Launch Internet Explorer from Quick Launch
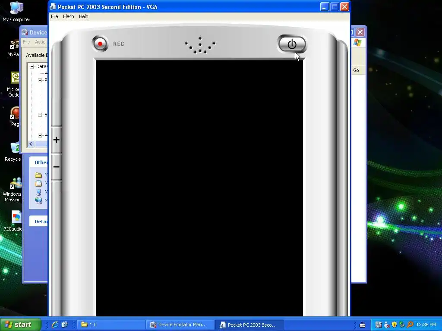The height and width of the screenshot is (331, 442). point(55,325)
